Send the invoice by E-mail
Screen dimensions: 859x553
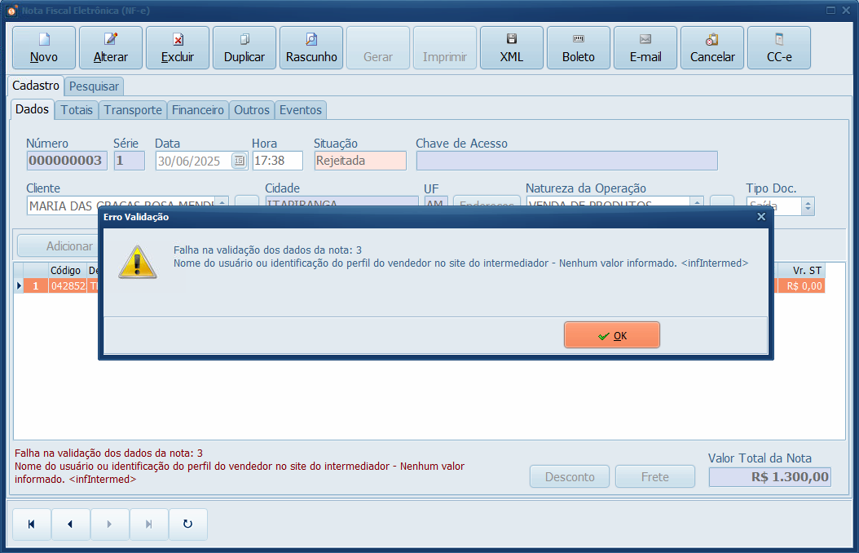(645, 47)
